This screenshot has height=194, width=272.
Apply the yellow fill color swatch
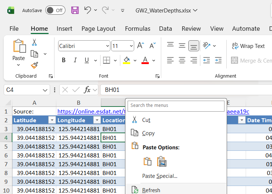click(x=126, y=60)
